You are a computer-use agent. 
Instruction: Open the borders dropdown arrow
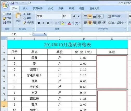point(58,23)
